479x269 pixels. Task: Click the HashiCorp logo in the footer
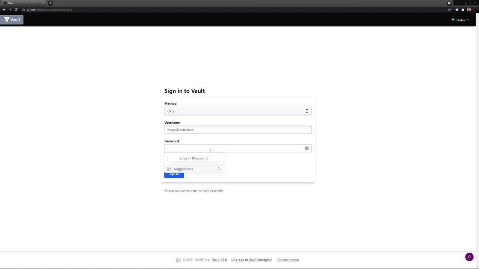coord(178,260)
